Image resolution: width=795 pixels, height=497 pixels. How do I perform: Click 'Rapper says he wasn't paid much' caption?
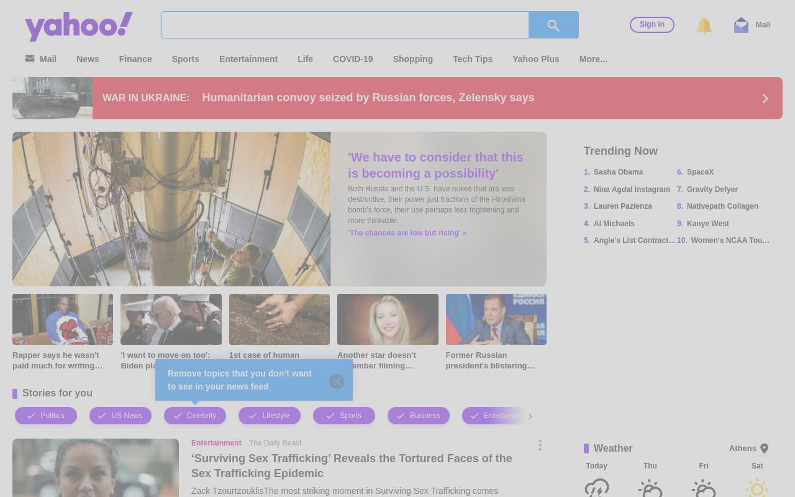coord(57,360)
